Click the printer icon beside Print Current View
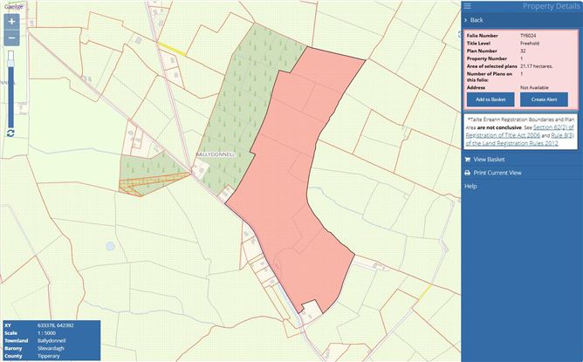Screen dimensions: 583x362 click(468, 173)
